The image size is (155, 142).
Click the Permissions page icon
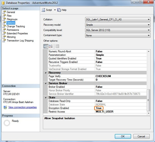click(x=4, y=30)
